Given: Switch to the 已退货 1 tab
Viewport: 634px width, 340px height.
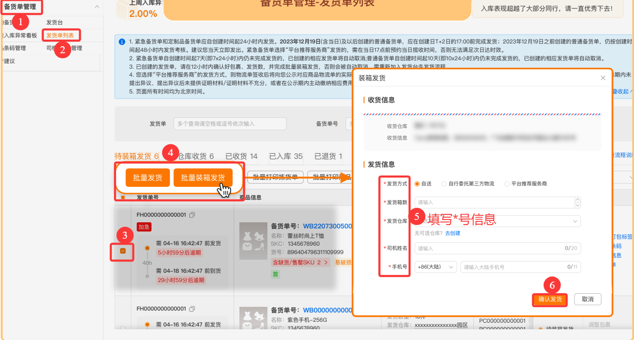Looking at the screenshot, I should [328, 156].
